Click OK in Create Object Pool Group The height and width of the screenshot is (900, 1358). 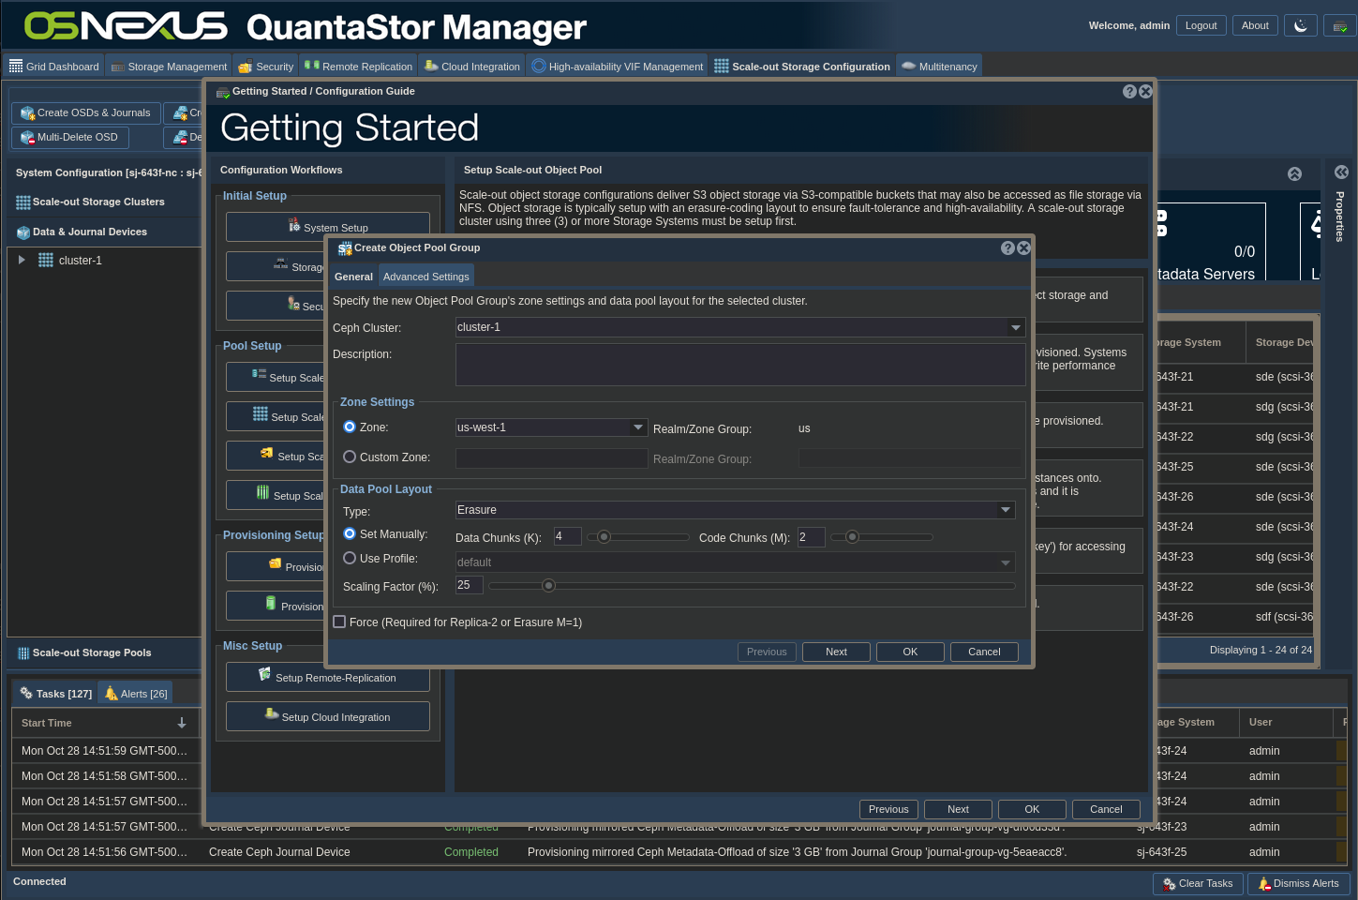(909, 652)
